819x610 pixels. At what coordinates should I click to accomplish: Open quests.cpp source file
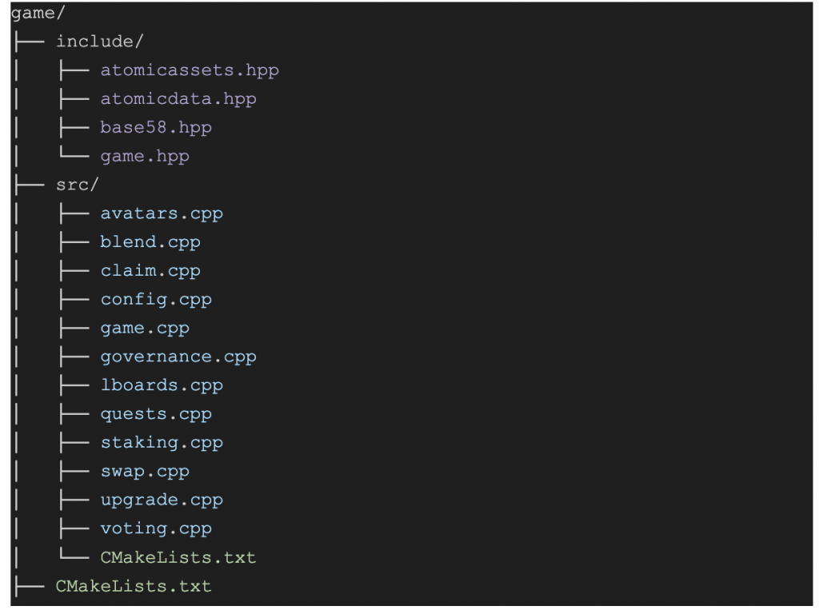tap(156, 414)
